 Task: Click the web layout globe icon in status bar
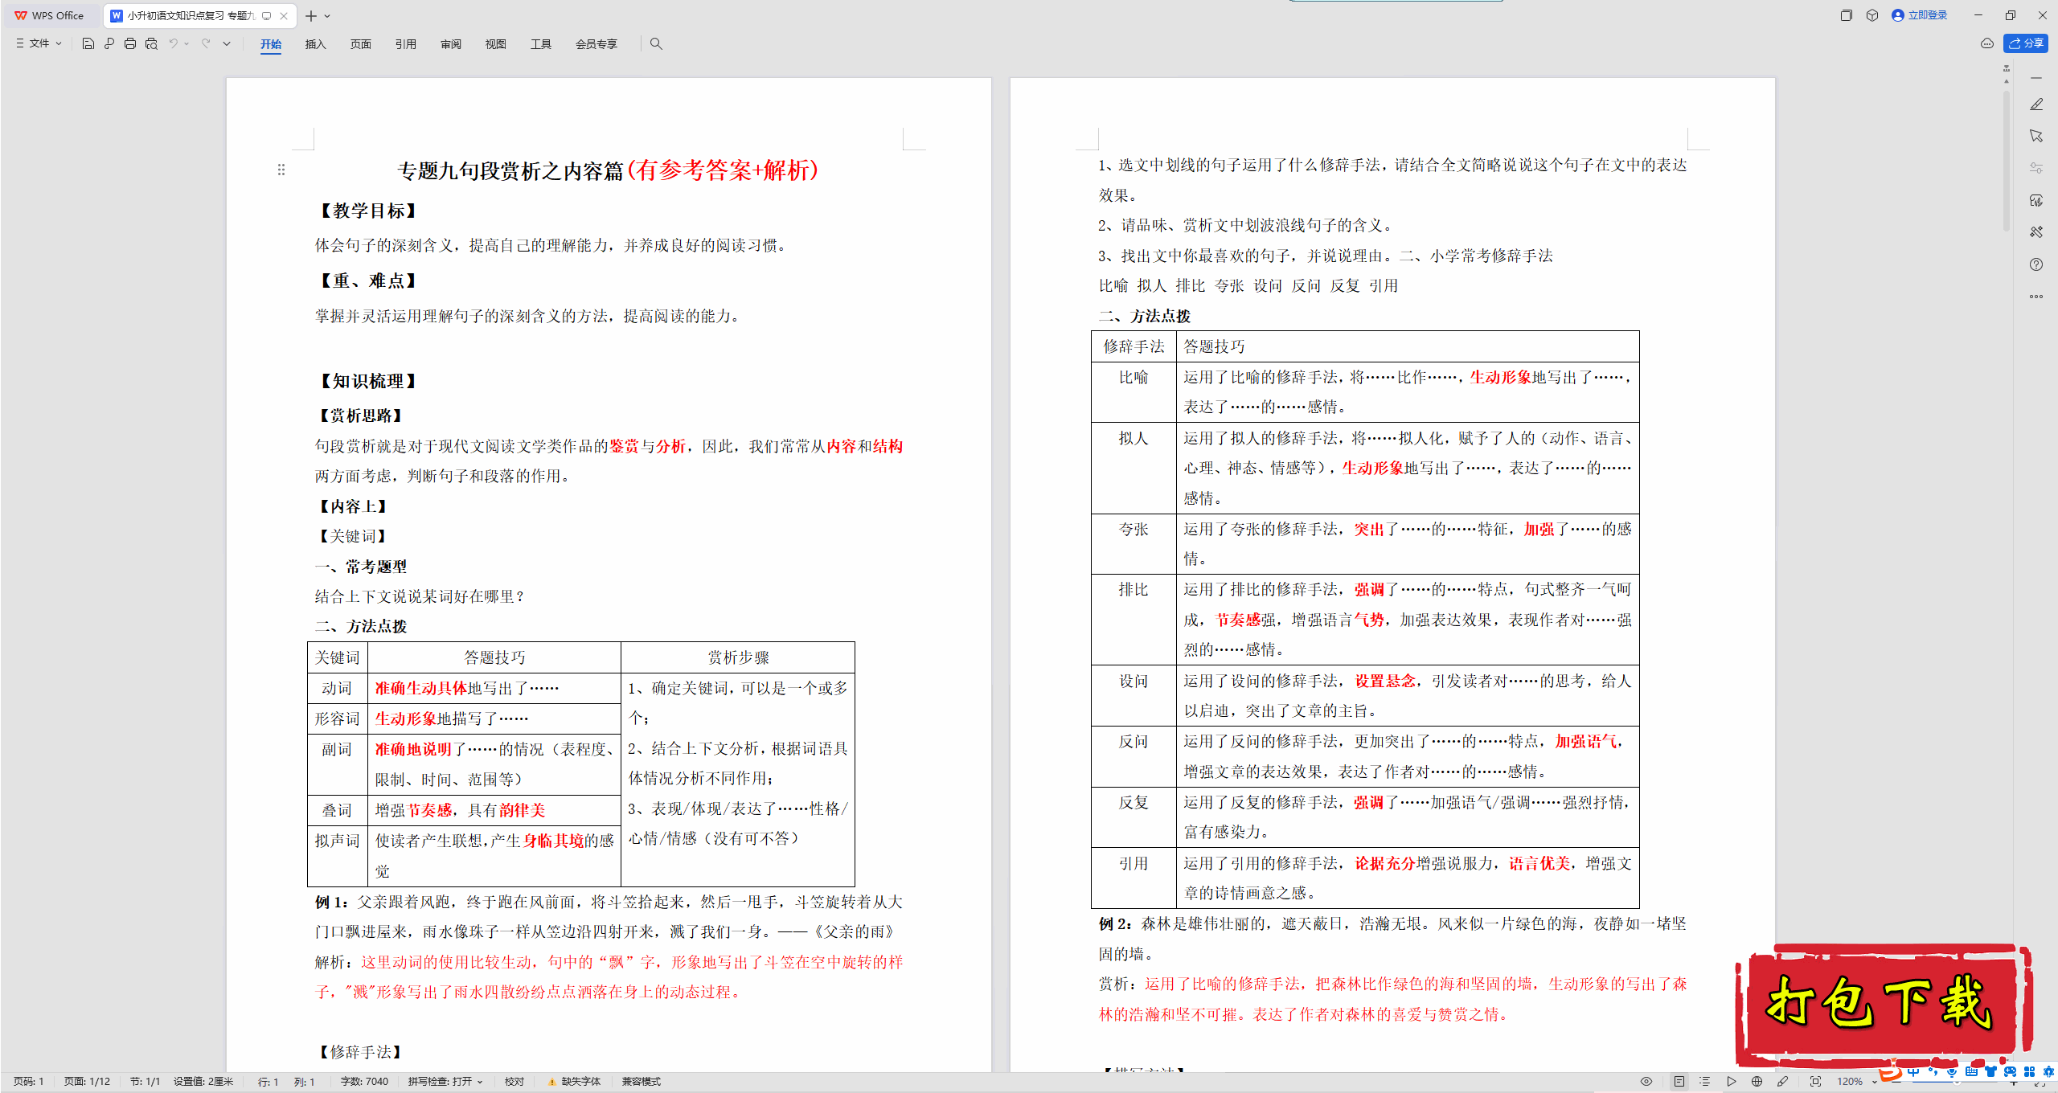pyautogui.click(x=1757, y=1082)
